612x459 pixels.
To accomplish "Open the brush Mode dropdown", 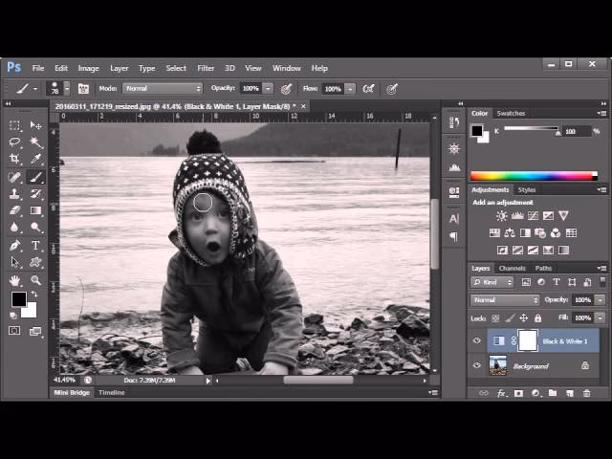I will coord(163,89).
